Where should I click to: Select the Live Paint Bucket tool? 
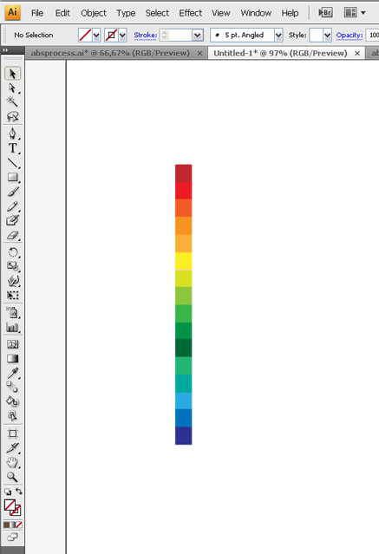pos(13,401)
